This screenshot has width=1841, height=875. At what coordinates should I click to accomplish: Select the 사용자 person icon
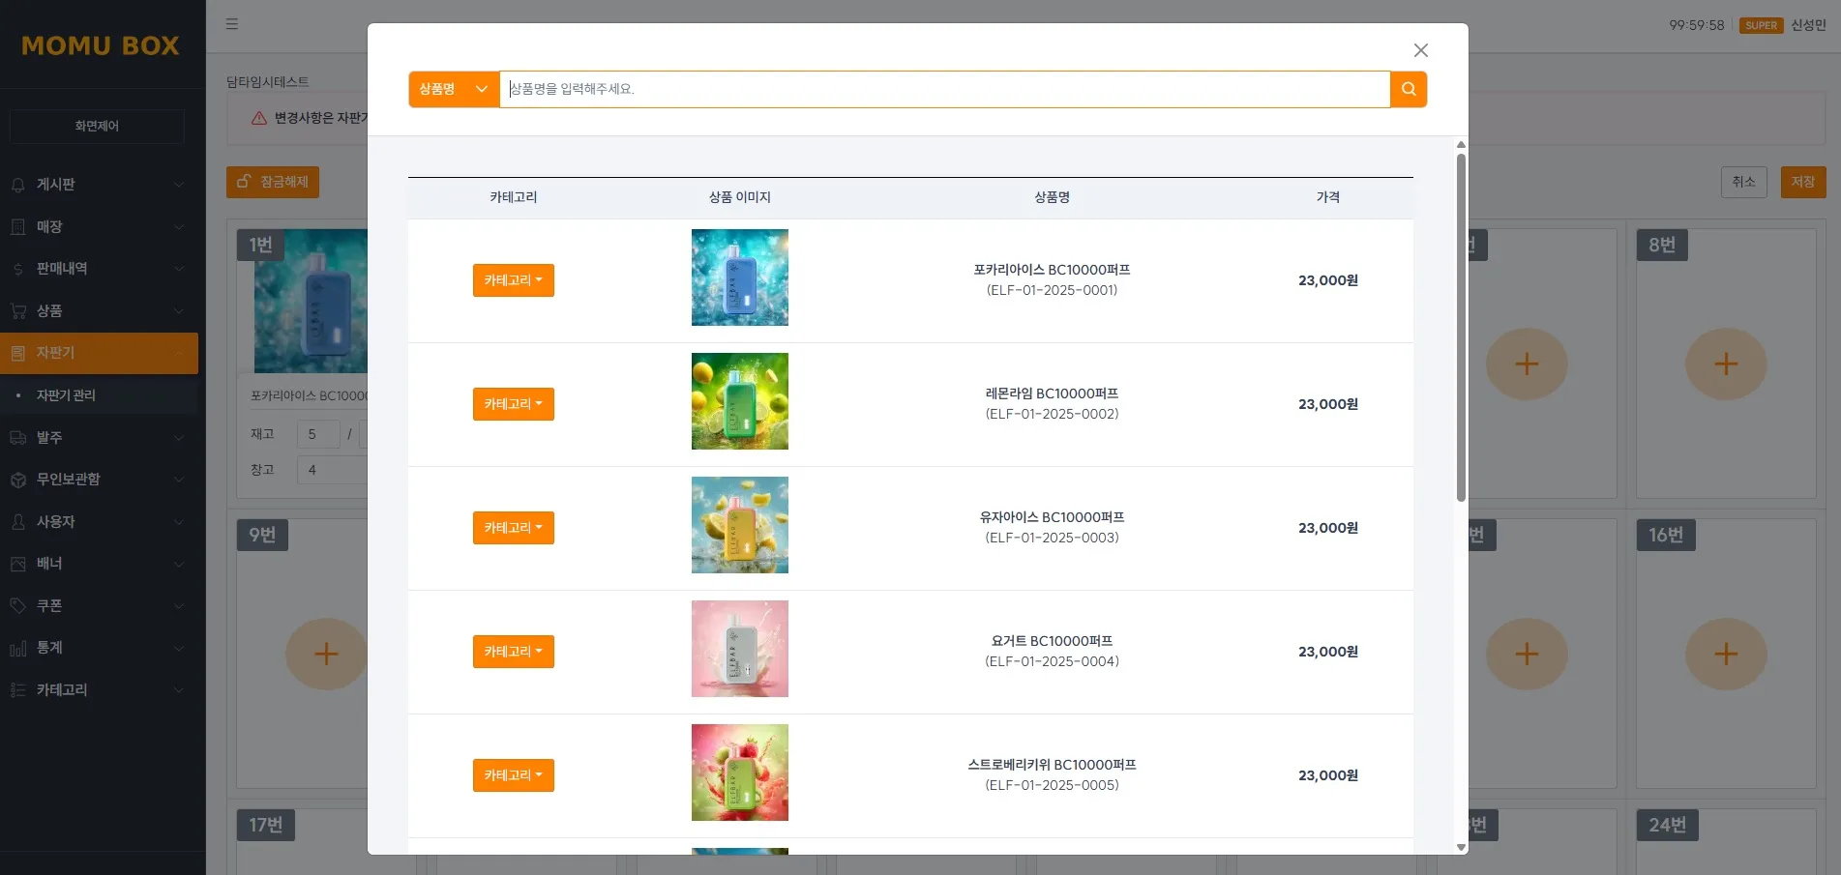[17, 521]
